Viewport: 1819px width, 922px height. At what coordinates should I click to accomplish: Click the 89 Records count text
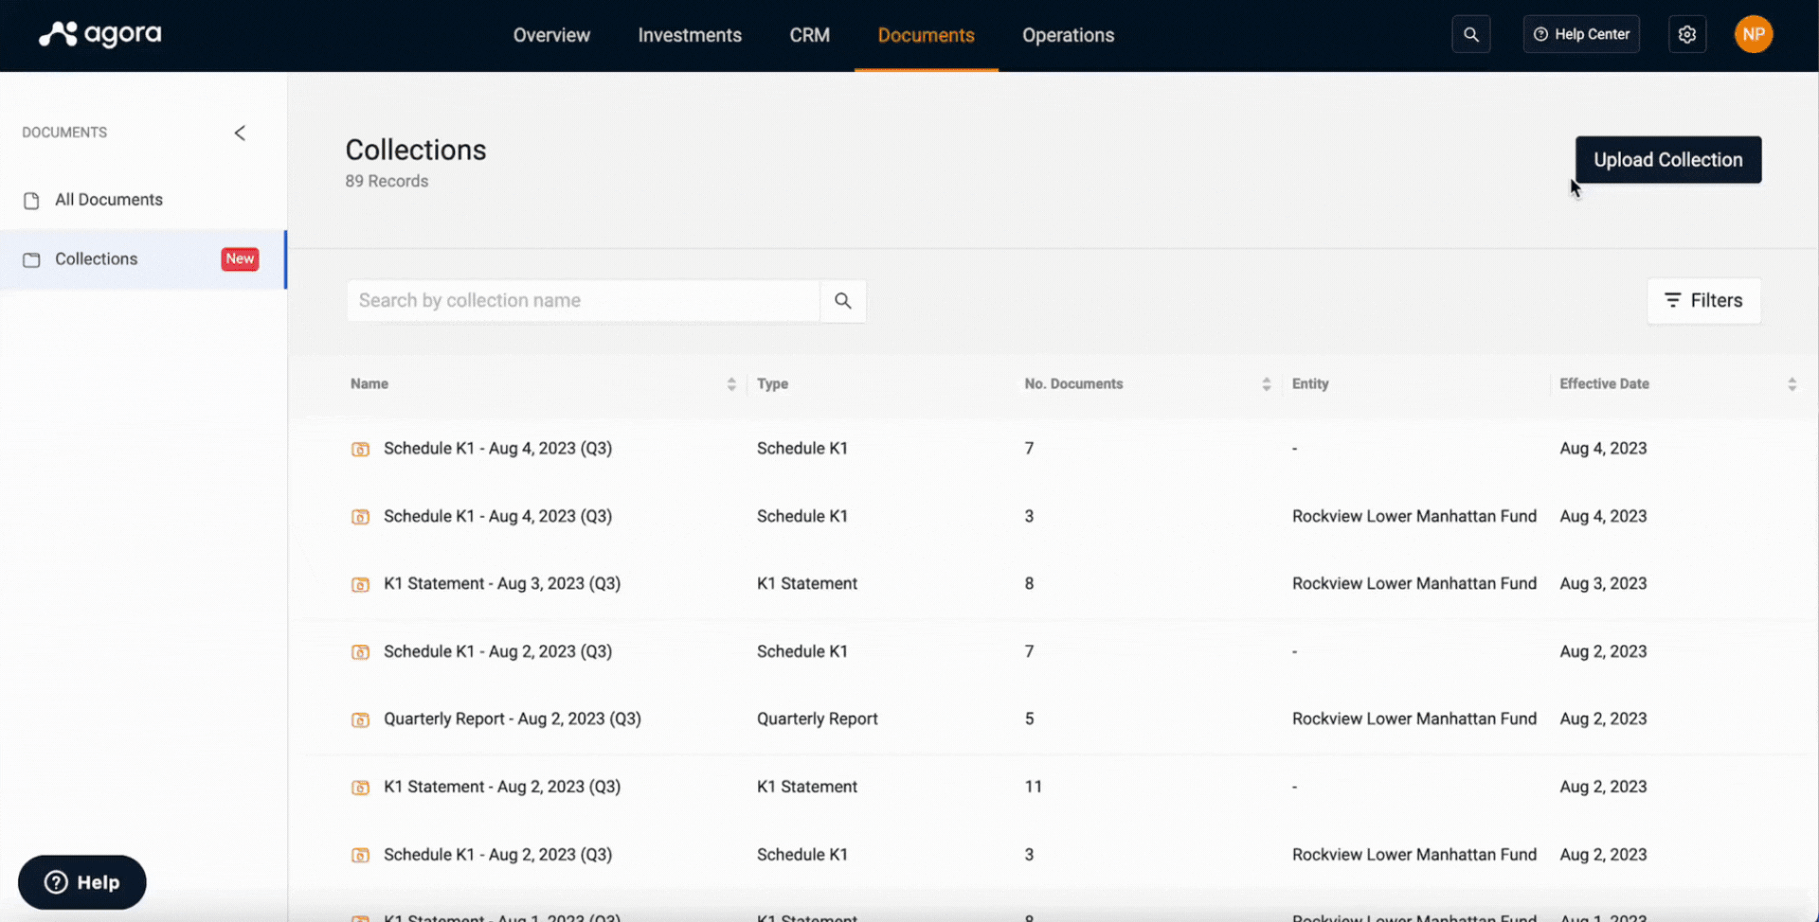(x=387, y=181)
